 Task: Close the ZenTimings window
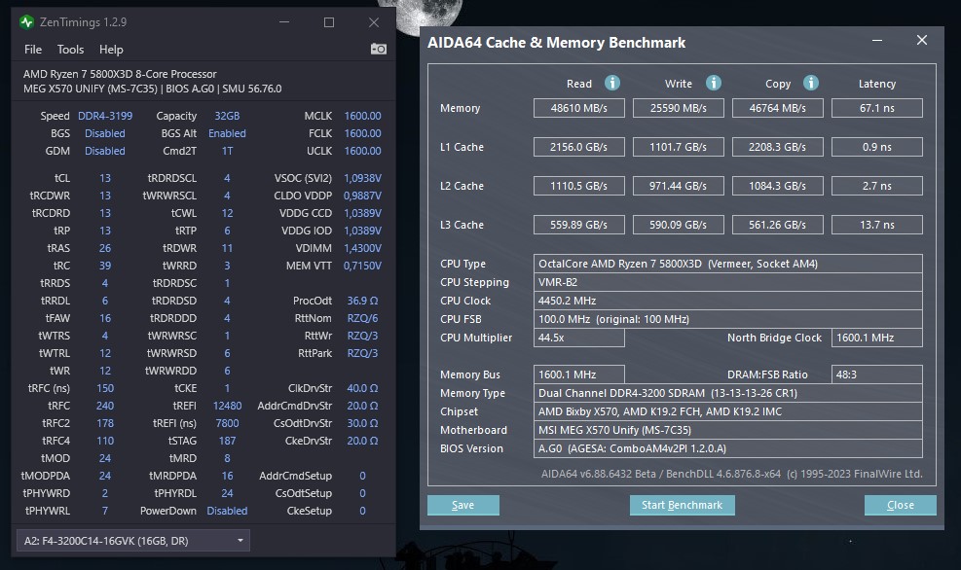(x=374, y=22)
